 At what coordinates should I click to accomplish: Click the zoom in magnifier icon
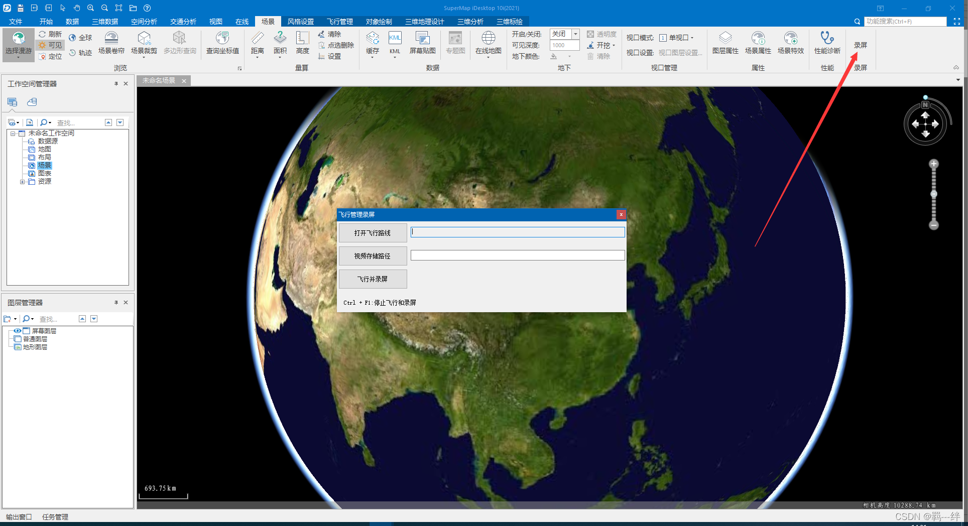91,8
